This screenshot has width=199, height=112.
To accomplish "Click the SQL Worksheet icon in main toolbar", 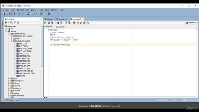I will click(x=41, y=14).
